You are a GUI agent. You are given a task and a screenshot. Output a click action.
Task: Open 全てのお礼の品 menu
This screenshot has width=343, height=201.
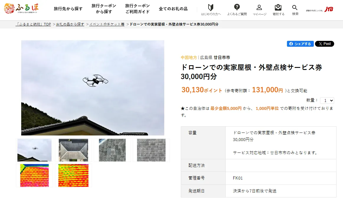coord(173,9)
